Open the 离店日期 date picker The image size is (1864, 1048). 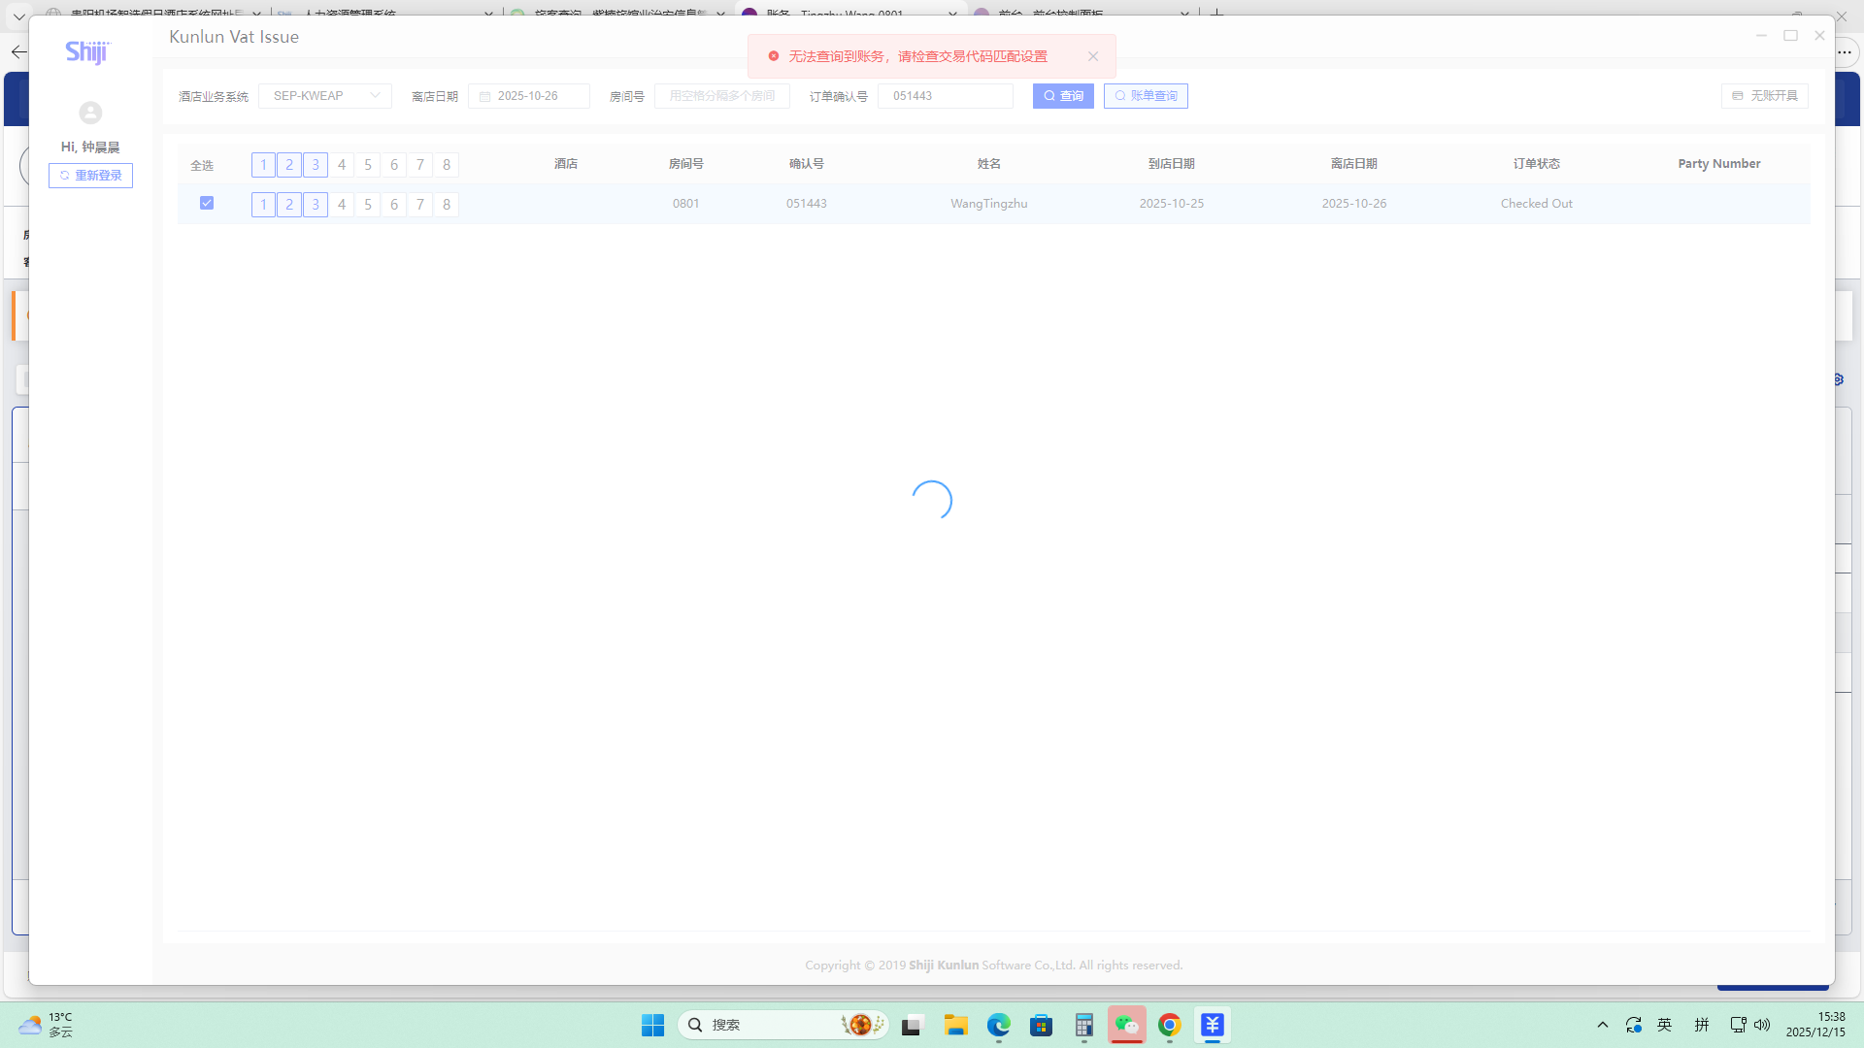click(529, 96)
